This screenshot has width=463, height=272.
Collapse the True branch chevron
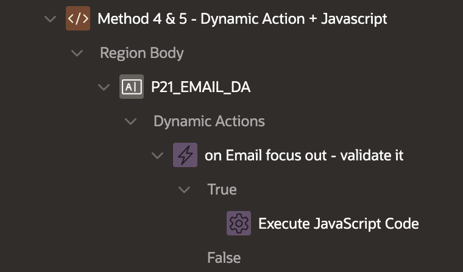coord(184,190)
